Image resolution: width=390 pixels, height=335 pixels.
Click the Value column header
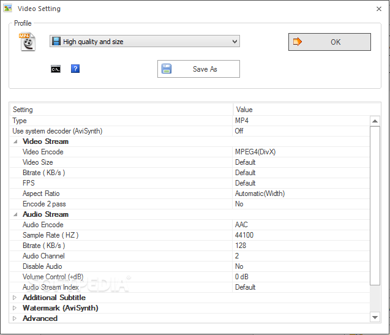307,110
